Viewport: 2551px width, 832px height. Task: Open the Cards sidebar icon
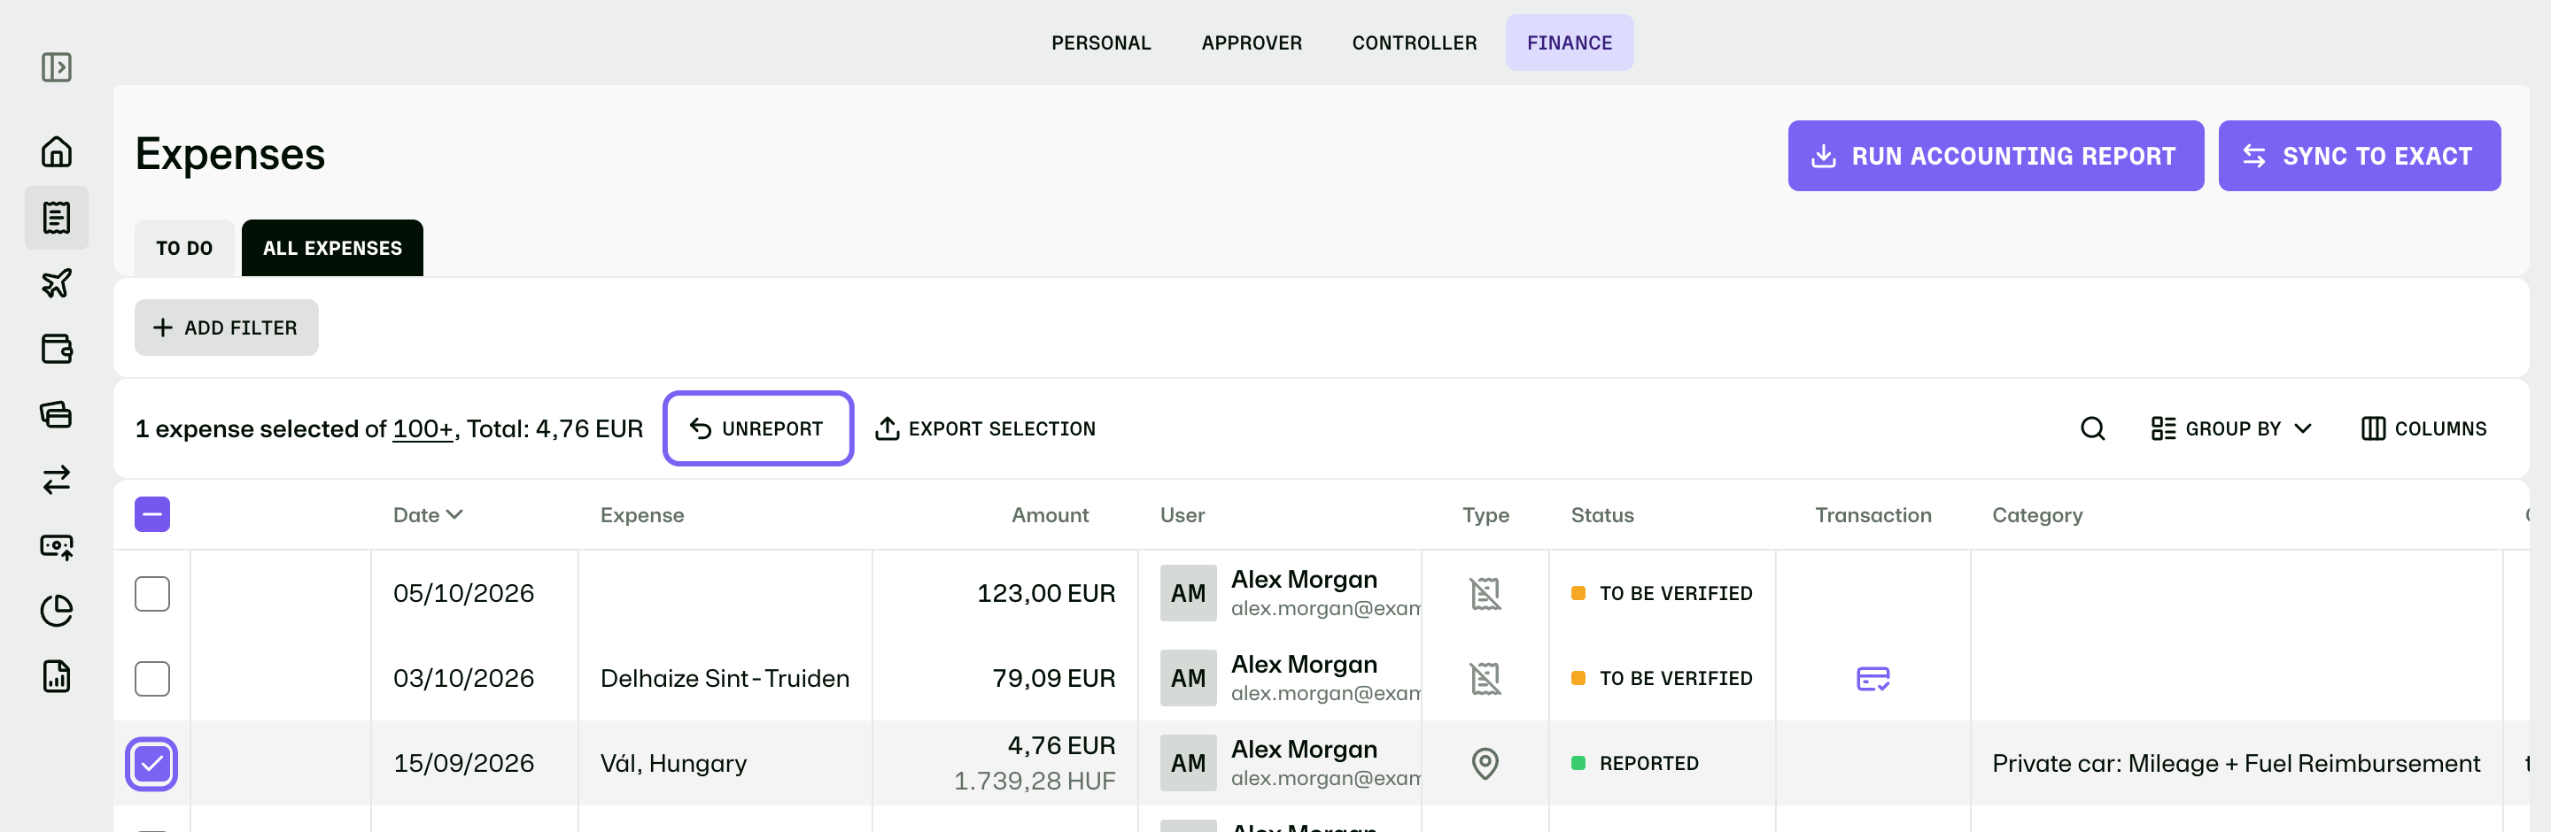tap(57, 414)
